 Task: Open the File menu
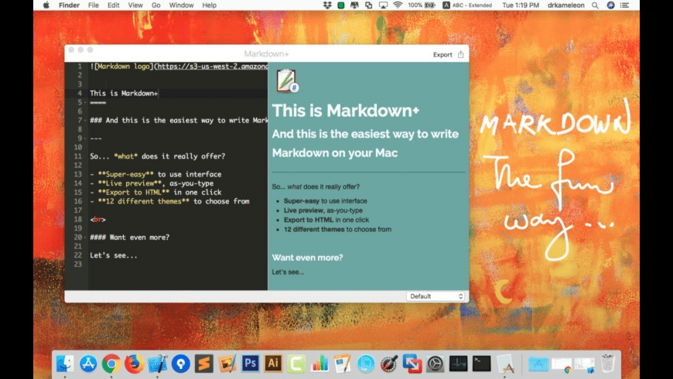(93, 5)
